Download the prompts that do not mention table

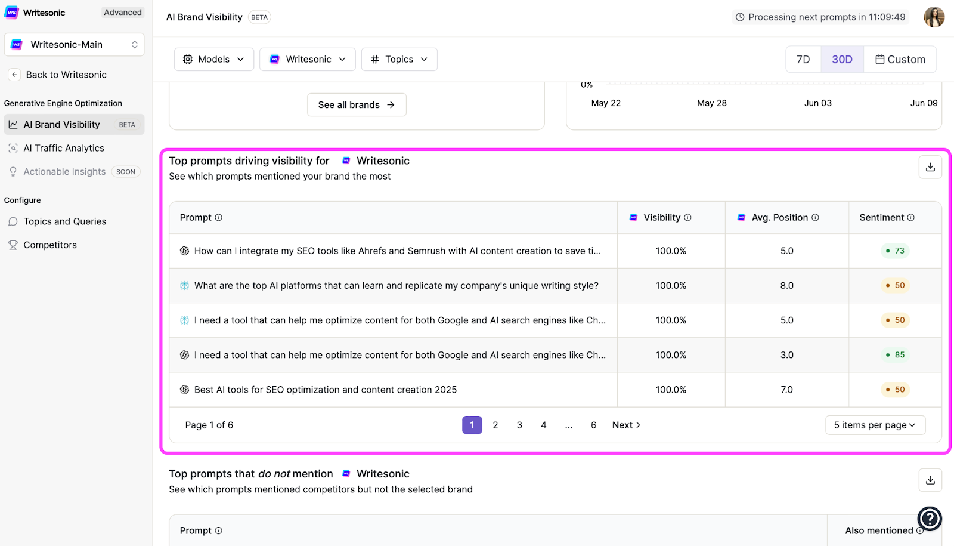930,480
